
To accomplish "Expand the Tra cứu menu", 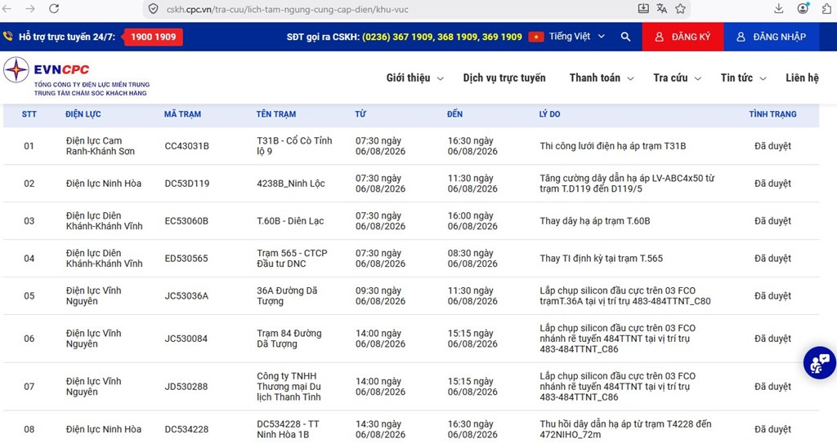I will (x=677, y=78).
